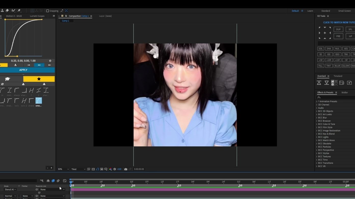Screen dimensions: 355x199
Task: Click the composition mini-flowchart icon in the timeline
Action: [42, 181]
